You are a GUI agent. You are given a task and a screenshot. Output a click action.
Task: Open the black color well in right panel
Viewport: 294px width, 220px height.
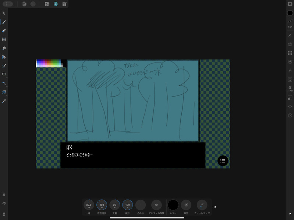tap(290, 13)
